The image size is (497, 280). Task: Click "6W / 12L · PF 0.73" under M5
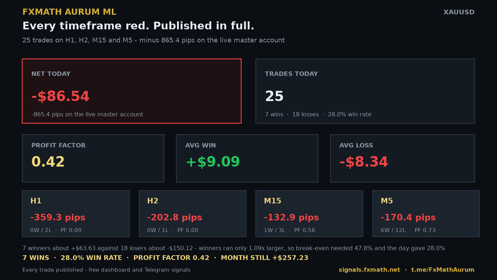click(x=408, y=230)
